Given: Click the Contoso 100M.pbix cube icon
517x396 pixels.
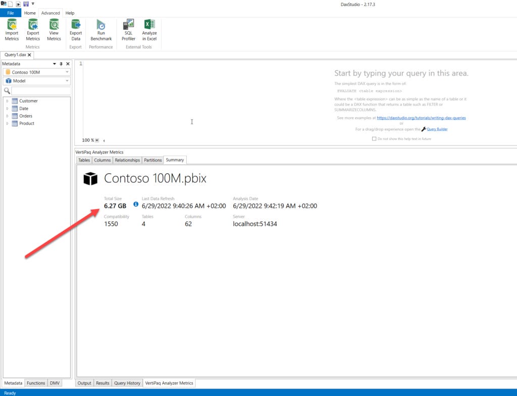Looking at the screenshot, I should point(90,178).
